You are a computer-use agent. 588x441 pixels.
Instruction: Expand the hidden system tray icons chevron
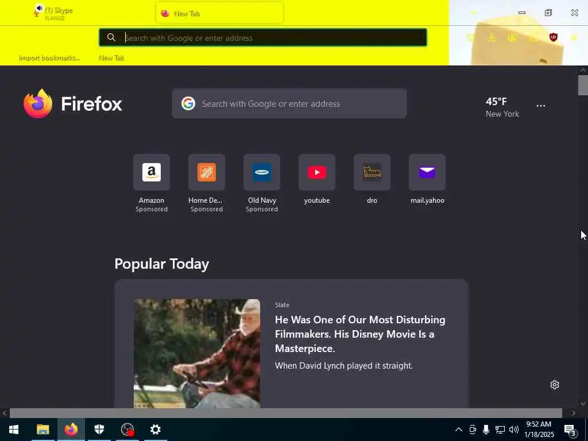(x=459, y=430)
